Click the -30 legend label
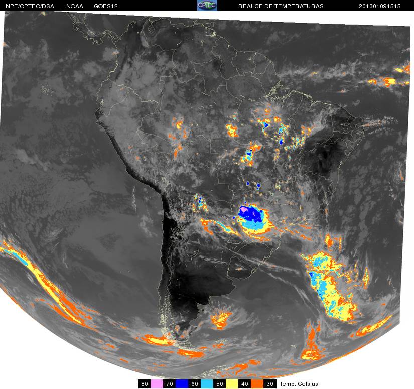 coord(269,384)
